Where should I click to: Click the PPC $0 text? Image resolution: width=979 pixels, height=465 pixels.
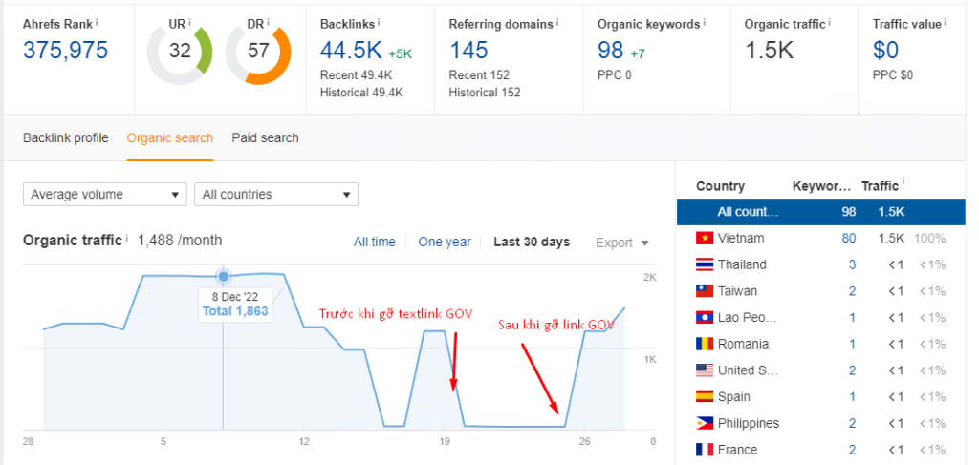pyautogui.click(x=892, y=74)
